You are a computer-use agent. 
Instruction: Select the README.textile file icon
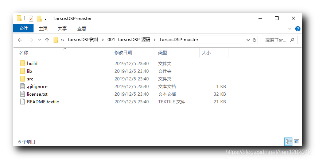coord(23,102)
